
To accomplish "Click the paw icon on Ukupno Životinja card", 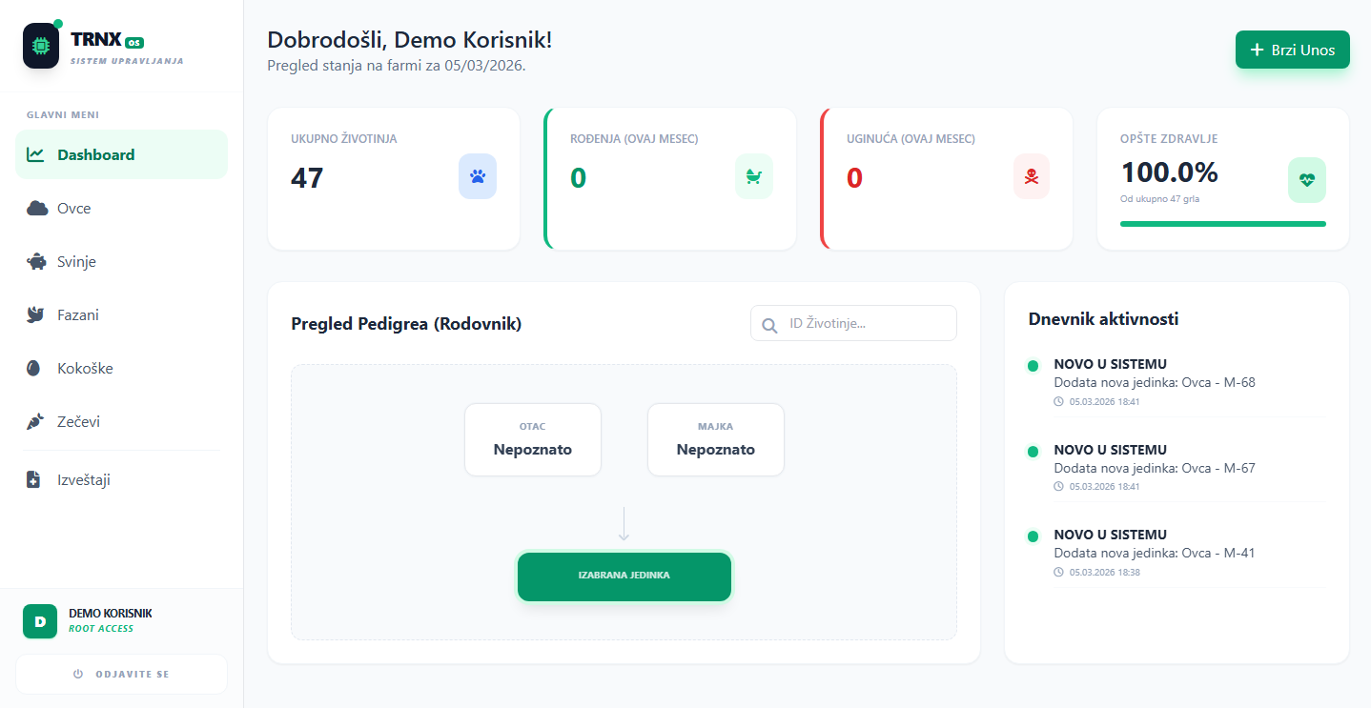I will pyautogui.click(x=477, y=176).
